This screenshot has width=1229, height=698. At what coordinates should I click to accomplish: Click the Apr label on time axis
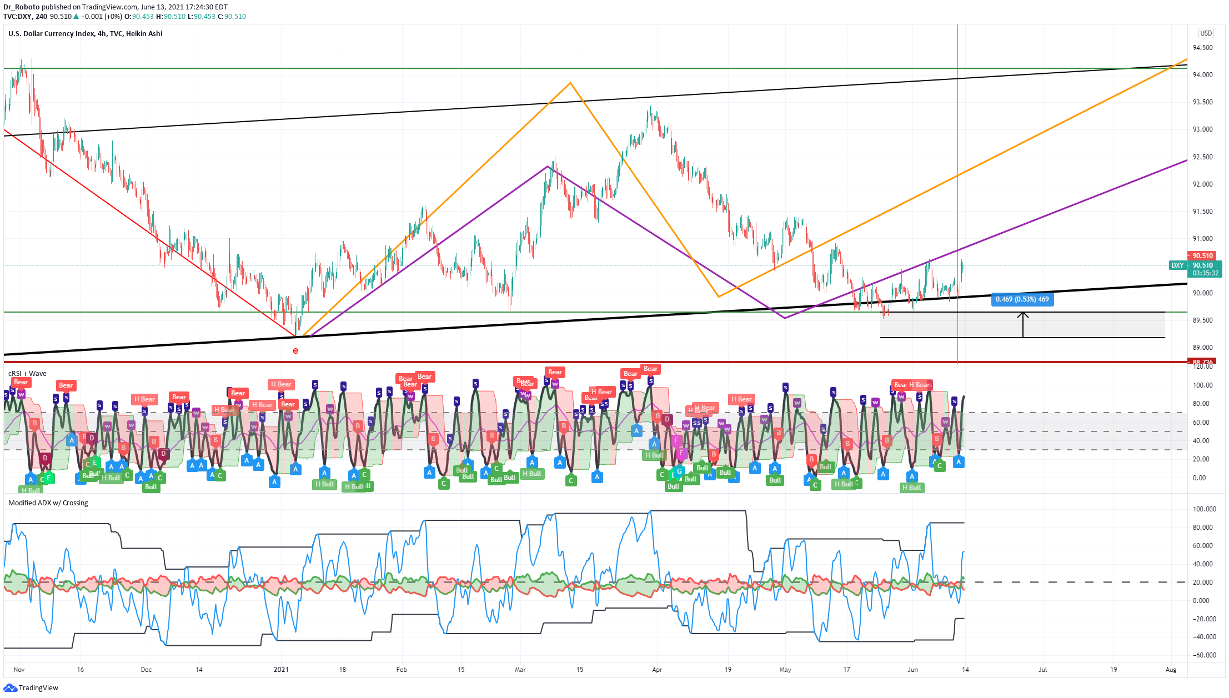coord(657,670)
